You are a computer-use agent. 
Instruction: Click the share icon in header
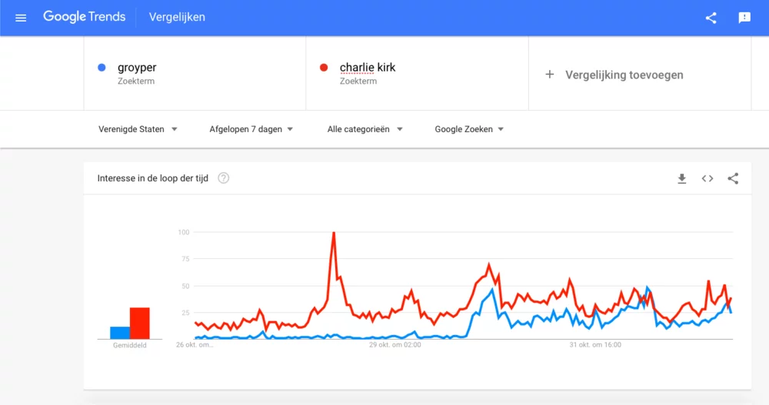coord(711,18)
